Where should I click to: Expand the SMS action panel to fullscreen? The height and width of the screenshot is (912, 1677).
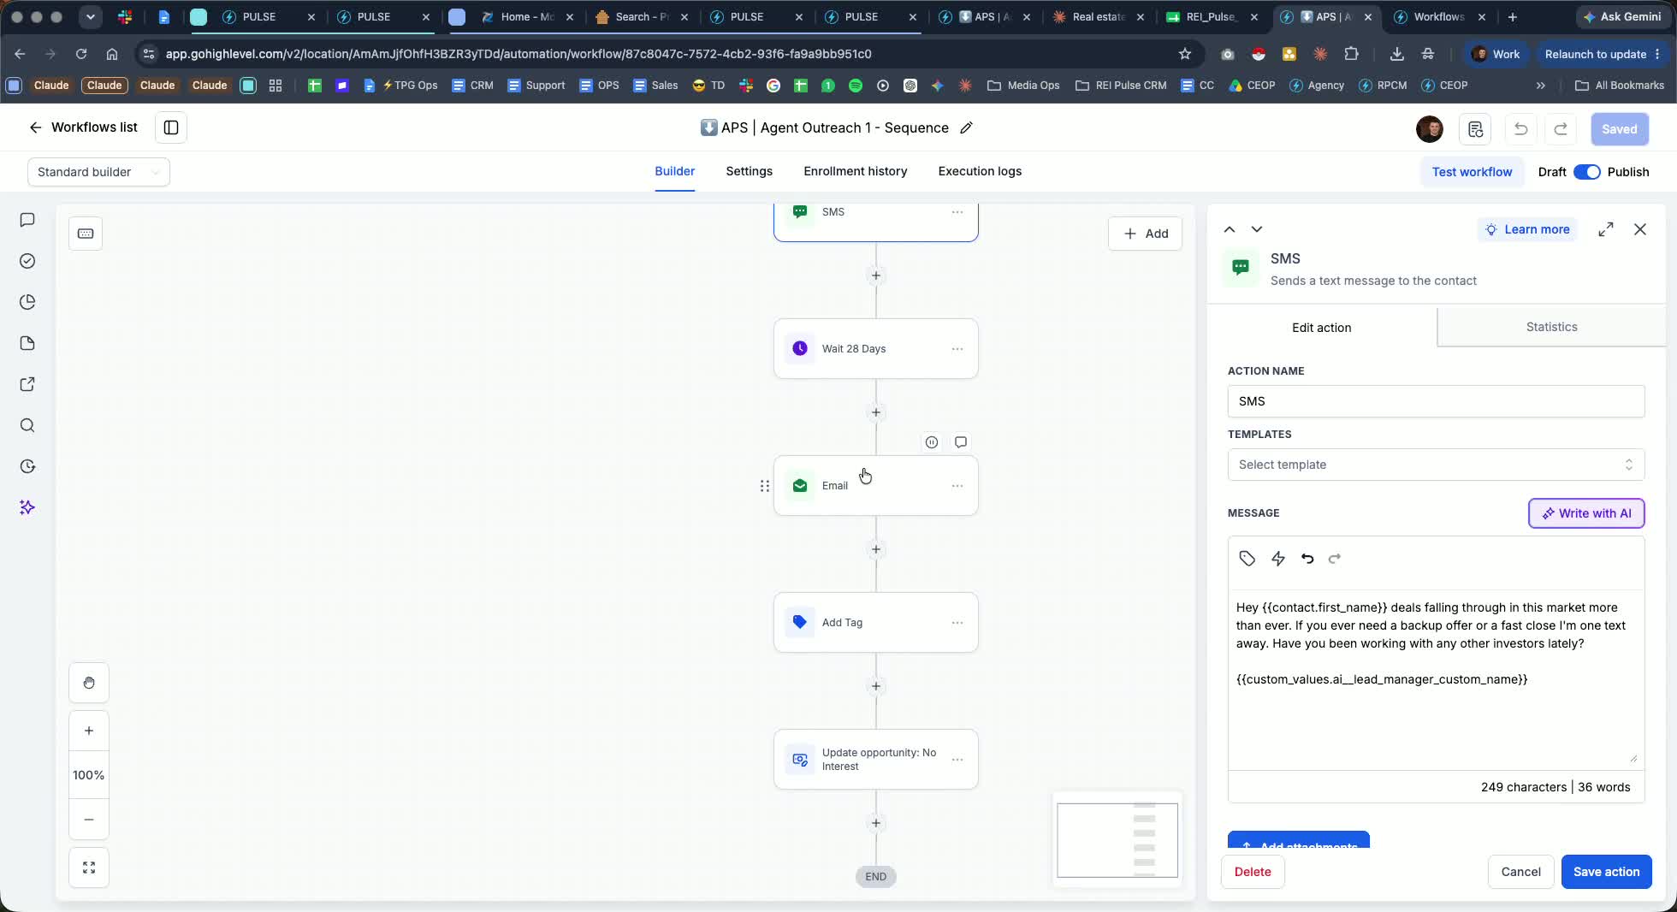click(x=1606, y=229)
